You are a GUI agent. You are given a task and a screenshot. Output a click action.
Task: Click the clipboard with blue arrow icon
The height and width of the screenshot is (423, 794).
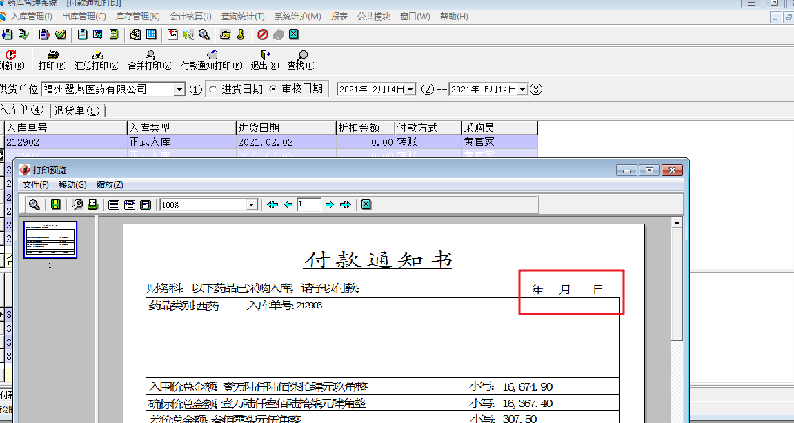(x=7, y=35)
